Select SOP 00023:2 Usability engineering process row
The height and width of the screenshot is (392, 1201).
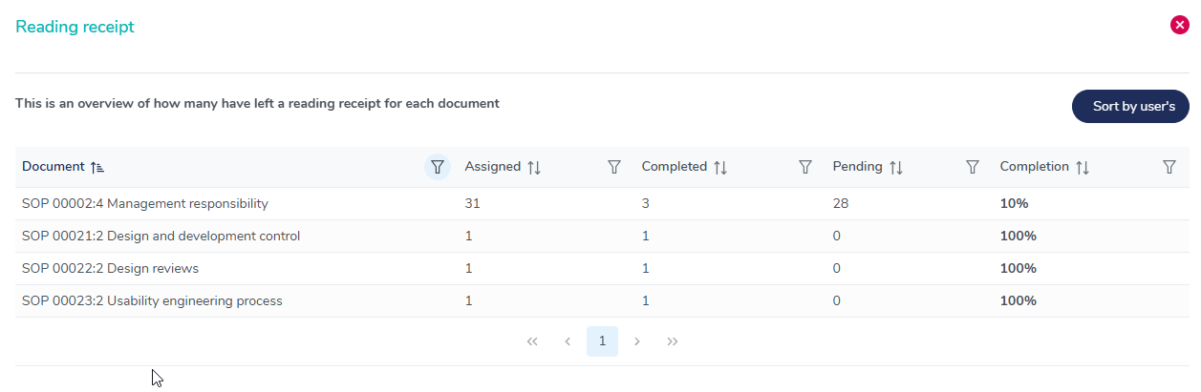tap(152, 300)
